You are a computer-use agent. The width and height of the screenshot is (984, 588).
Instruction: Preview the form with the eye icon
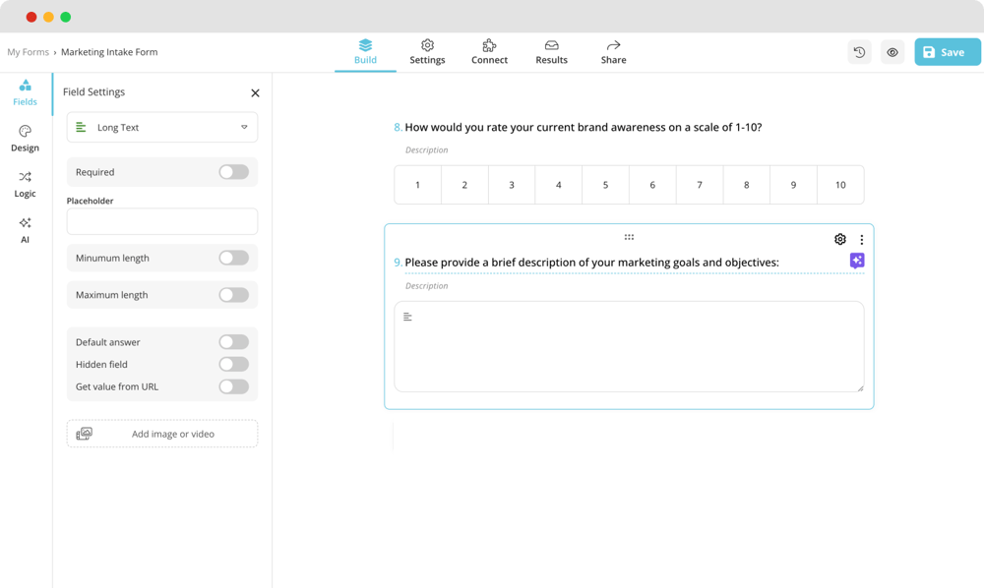point(892,51)
